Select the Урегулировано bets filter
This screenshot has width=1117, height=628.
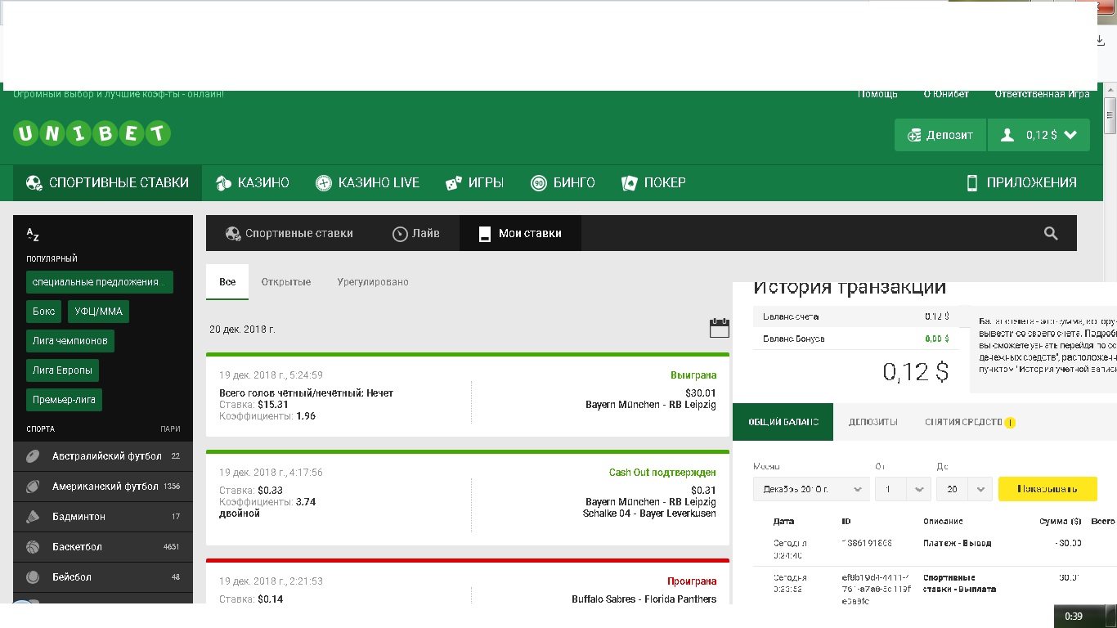point(373,282)
